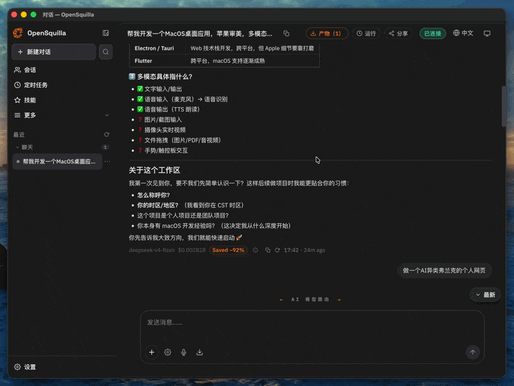The image size is (514, 386).
Task: Click the people icon next to 会话
Action: [x=17, y=70]
